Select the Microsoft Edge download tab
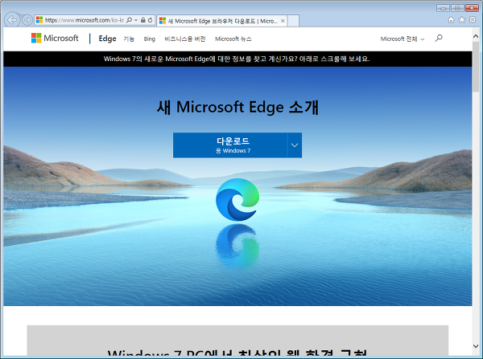483x359 pixels. pyautogui.click(x=221, y=21)
